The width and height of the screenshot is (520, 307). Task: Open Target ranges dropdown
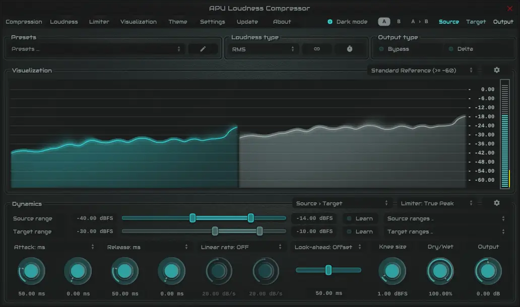point(446,232)
